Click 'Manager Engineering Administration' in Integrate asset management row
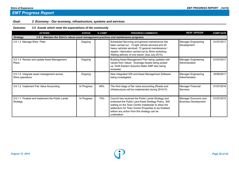The image size is (239, 169). (x=192, y=76)
